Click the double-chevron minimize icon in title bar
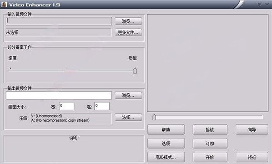 259,5
